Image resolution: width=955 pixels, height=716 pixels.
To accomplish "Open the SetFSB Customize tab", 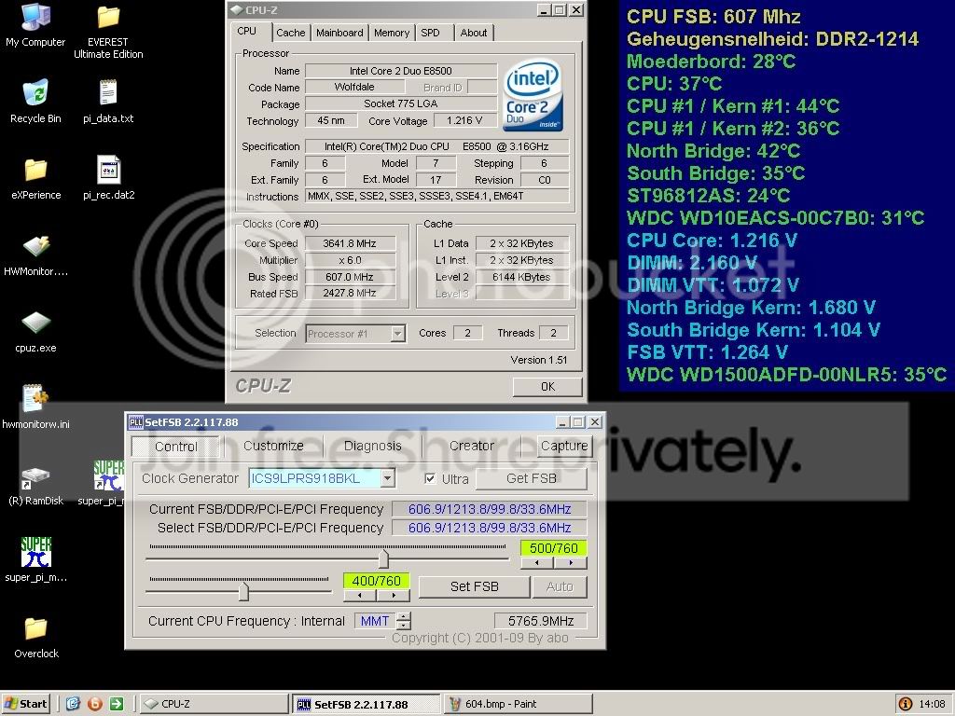I will coord(273,446).
